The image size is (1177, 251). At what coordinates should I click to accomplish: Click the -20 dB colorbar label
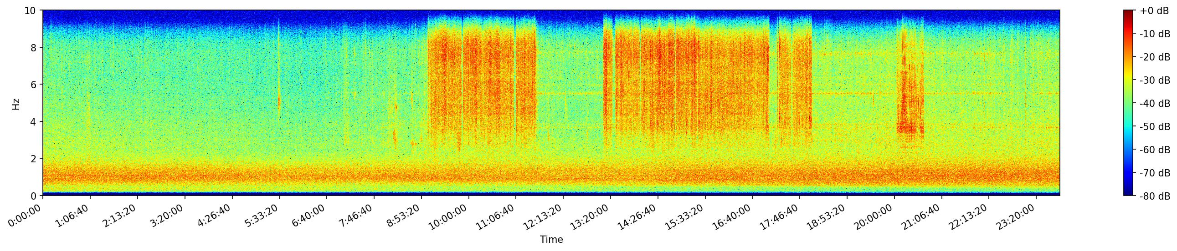pos(1155,57)
